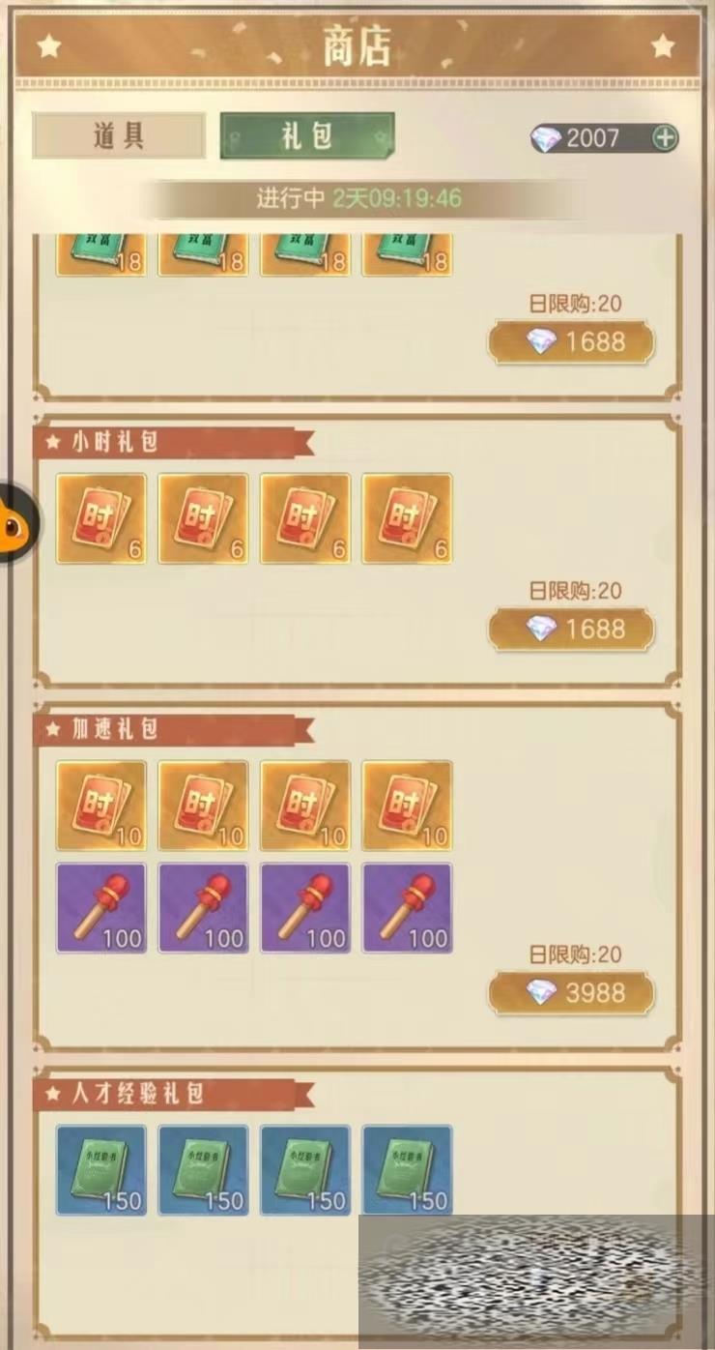Tap the 人才经验礼包 title banner
Screen dimensions: 715x1350
coord(174,1094)
